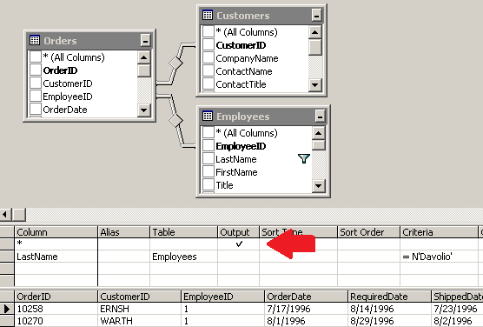Screen dimensions: 483x327
Task: Click the Customers table grid icon
Action: click(208, 15)
